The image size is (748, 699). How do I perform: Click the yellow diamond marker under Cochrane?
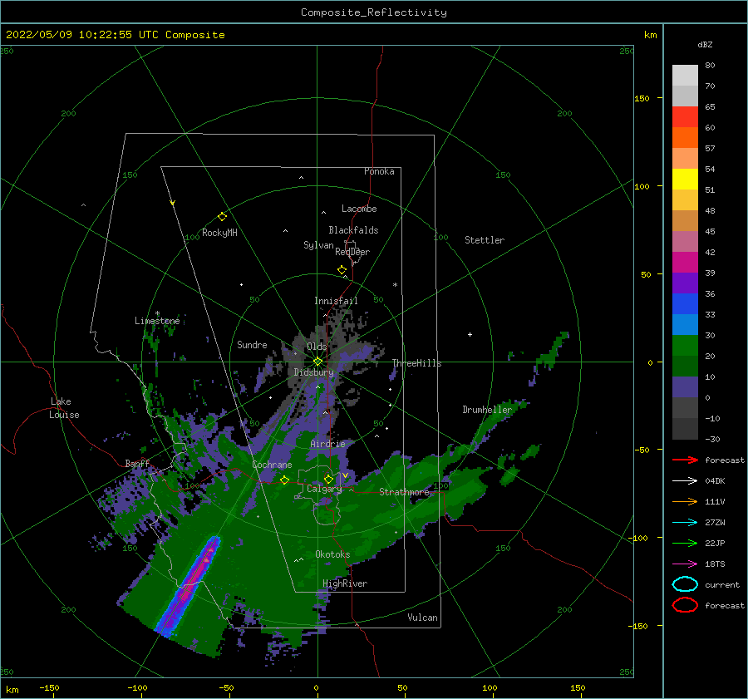[x=285, y=480]
